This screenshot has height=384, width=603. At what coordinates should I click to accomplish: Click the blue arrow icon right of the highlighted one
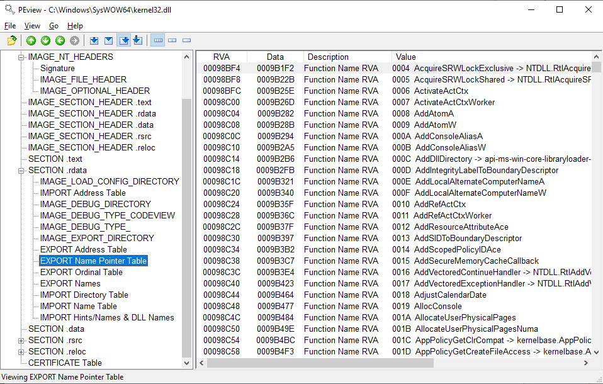click(138, 41)
